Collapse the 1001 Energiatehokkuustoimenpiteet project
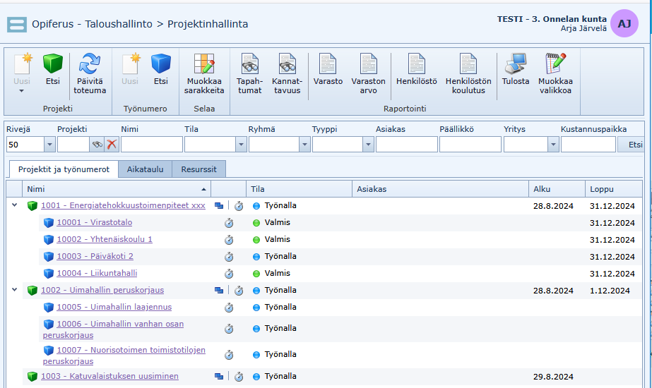Viewport: 652px width, 388px height. (x=14, y=205)
